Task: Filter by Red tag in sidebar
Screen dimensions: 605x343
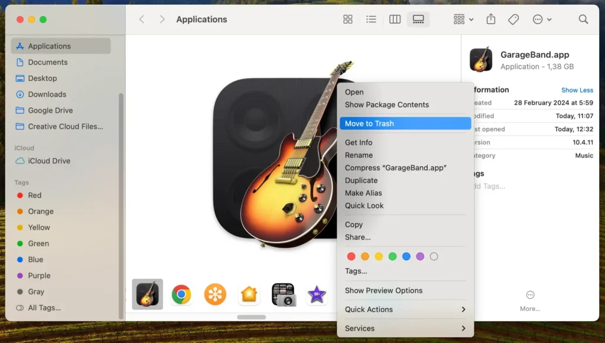Action: (61, 195)
